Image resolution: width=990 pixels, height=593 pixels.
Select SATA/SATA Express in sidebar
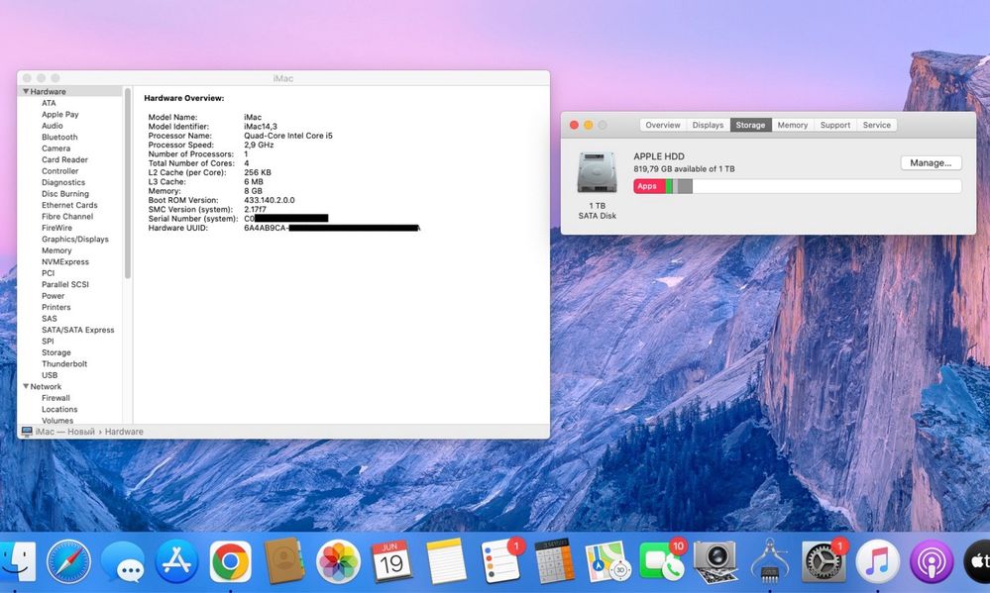(77, 330)
